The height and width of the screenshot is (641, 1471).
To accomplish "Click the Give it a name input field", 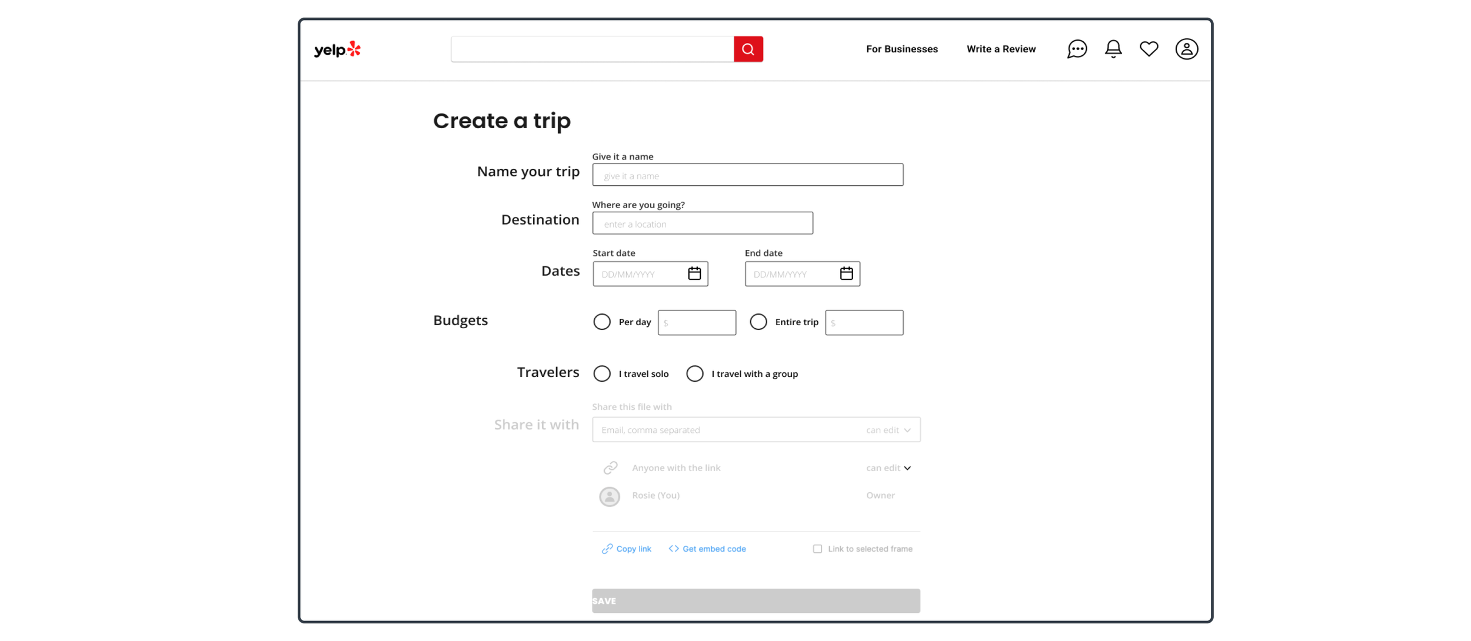I will pyautogui.click(x=747, y=175).
